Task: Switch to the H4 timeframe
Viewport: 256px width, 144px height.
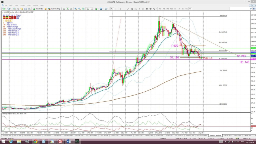Action: coord(179,9)
